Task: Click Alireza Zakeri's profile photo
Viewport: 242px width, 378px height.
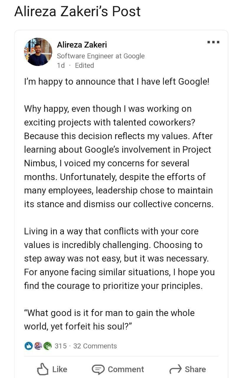Action: click(38, 52)
